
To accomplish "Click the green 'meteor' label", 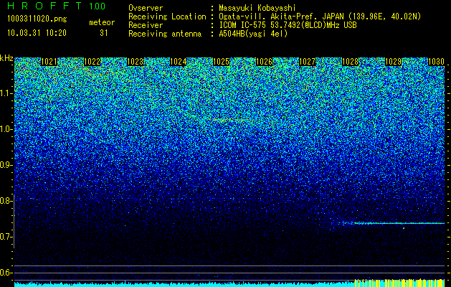I will pos(102,22).
